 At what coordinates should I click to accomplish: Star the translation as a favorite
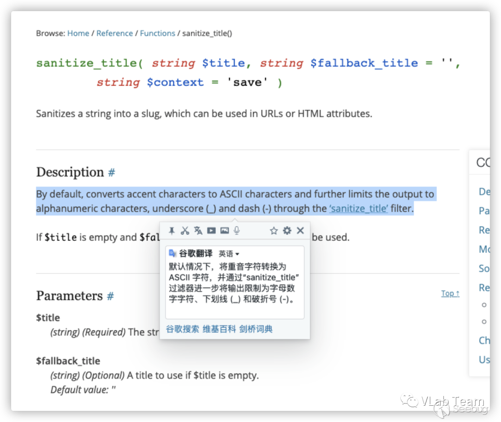pos(274,230)
